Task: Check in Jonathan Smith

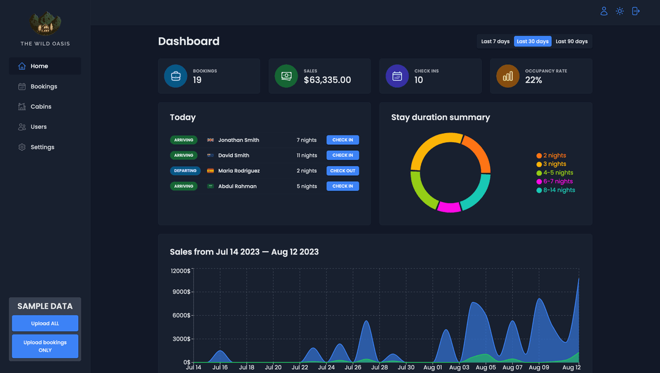Action: 342,140
